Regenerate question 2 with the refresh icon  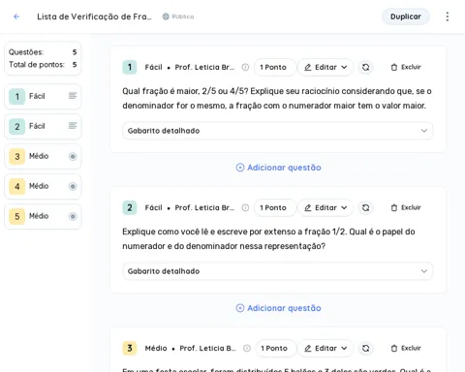[x=365, y=207]
